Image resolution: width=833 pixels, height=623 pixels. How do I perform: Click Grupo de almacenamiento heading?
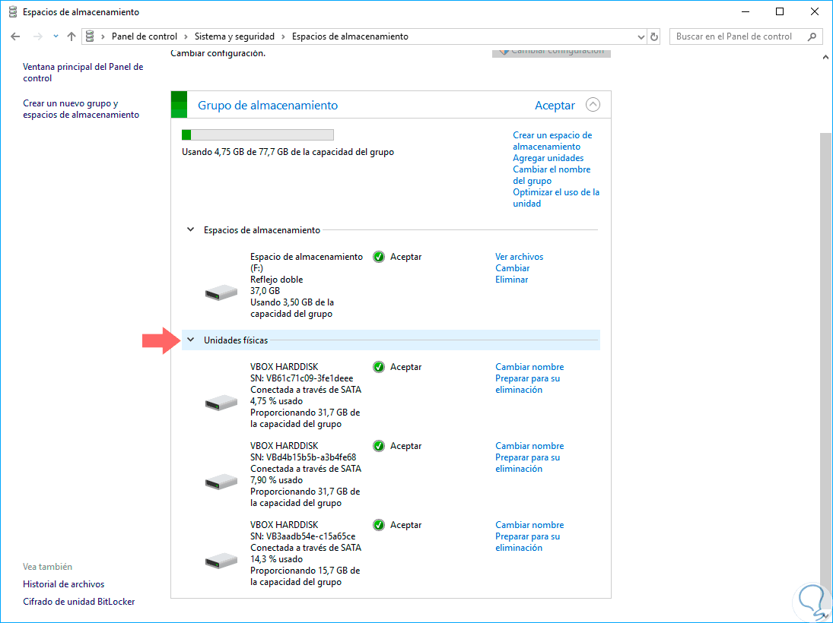pyautogui.click(x=268, y=105)
